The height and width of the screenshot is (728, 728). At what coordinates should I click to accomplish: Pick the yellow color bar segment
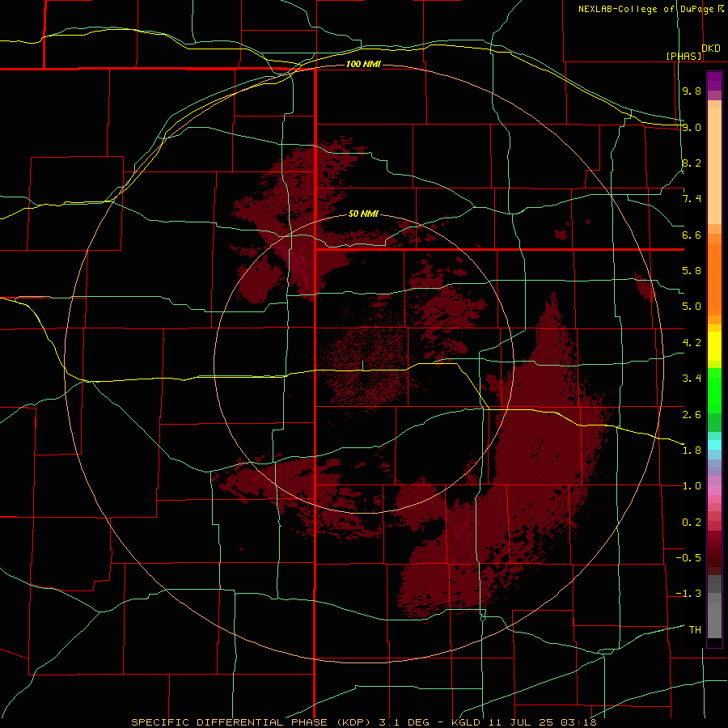coord(714,346)
